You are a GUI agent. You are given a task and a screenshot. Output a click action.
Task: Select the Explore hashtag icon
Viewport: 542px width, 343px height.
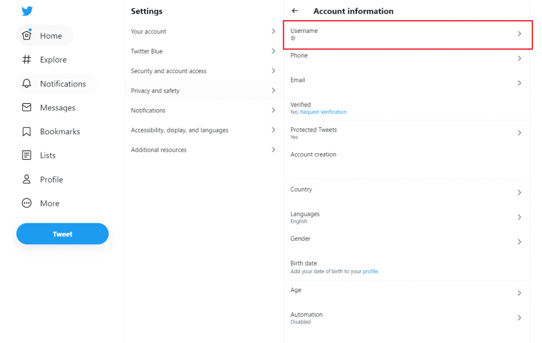click(x=26, y=59)
